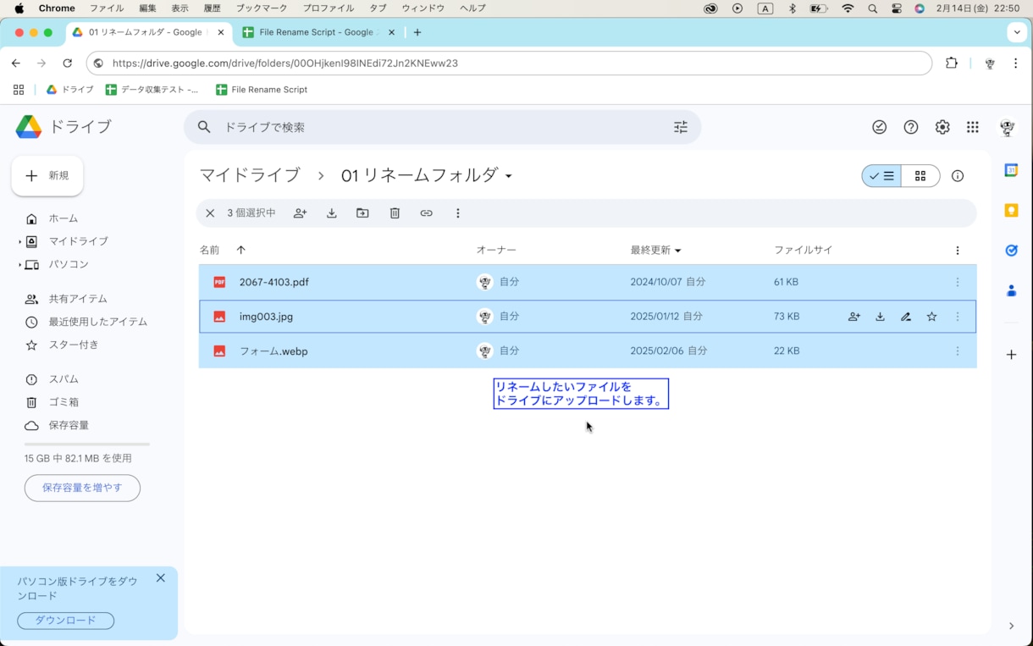Open Google Keep side panel
Screen dimensions: 1033x646
click(1011, 210)
